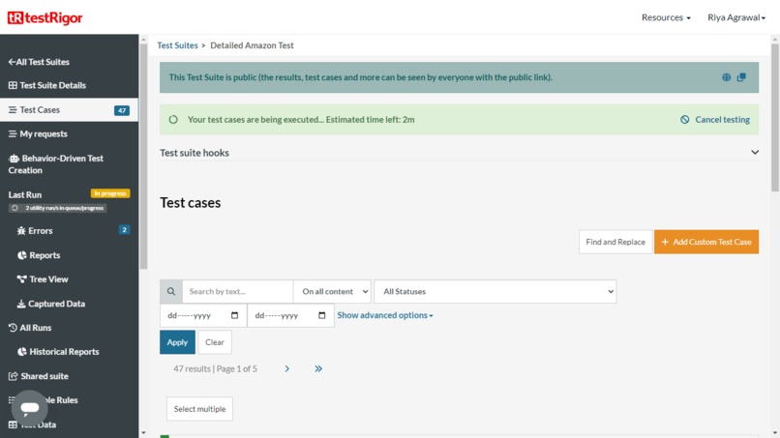Viewport: 780px width, 438px height.
Task: Click the search magnifier icon
Action: 171,291
